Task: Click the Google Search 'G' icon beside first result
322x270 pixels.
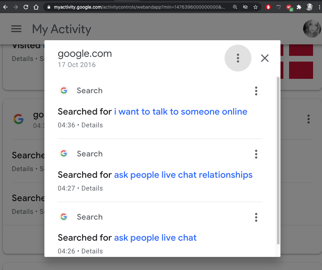Action: point(64,90)
